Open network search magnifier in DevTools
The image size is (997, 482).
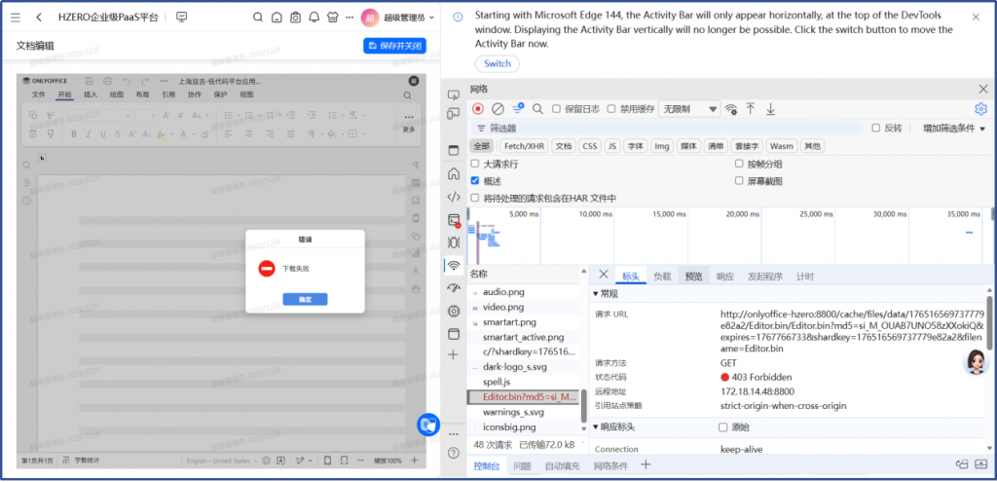[537, 109]
